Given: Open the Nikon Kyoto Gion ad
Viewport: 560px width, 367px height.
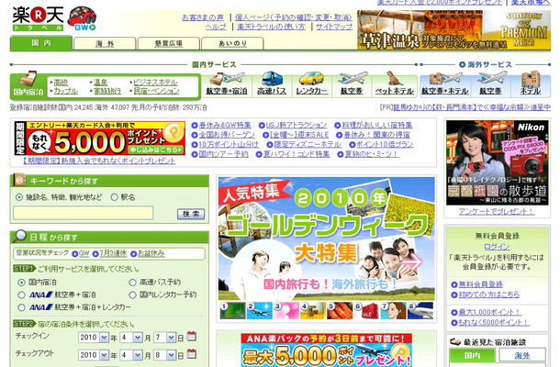Looking at the screenshot, I should click(x=498, y=162).
